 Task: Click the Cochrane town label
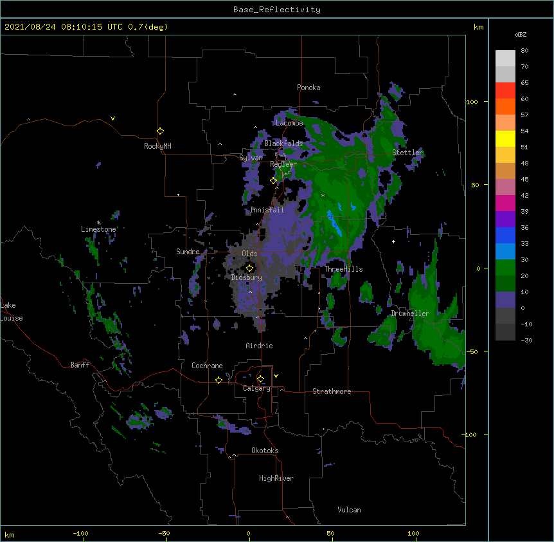pos(207,366)
